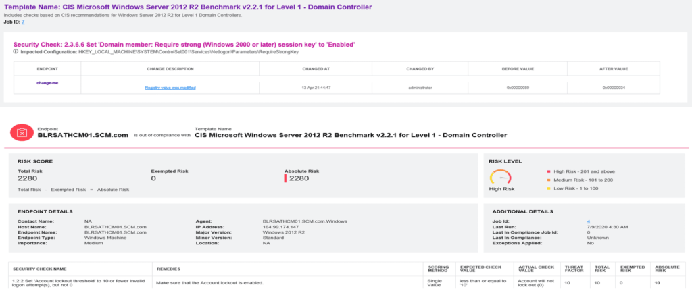Click the red High Risk legend square
The width and height of the screenshot is (692, 291).
pos(549,171)
